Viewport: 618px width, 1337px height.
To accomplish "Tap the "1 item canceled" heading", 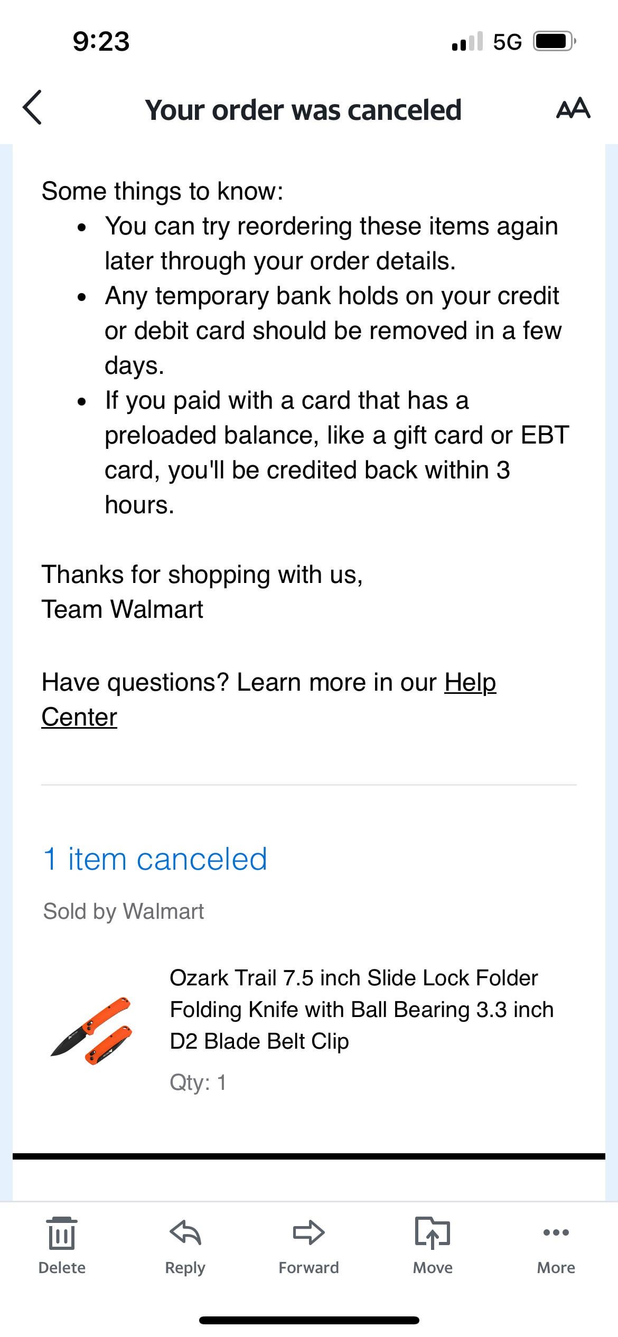I will point(155,859).
